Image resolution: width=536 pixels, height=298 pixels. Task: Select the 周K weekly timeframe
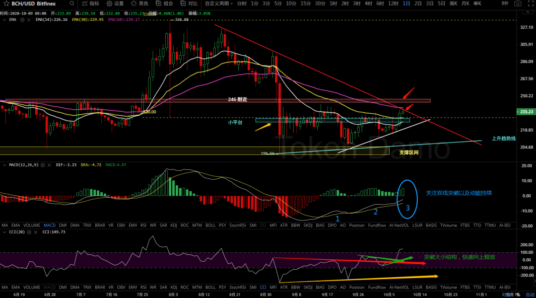453,3
